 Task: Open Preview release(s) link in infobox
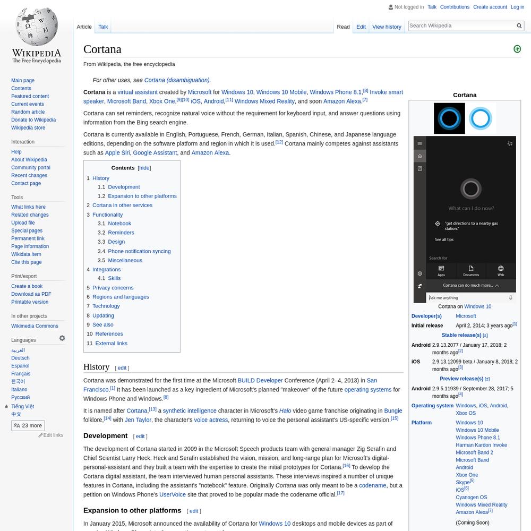click(x=461, y=379)
